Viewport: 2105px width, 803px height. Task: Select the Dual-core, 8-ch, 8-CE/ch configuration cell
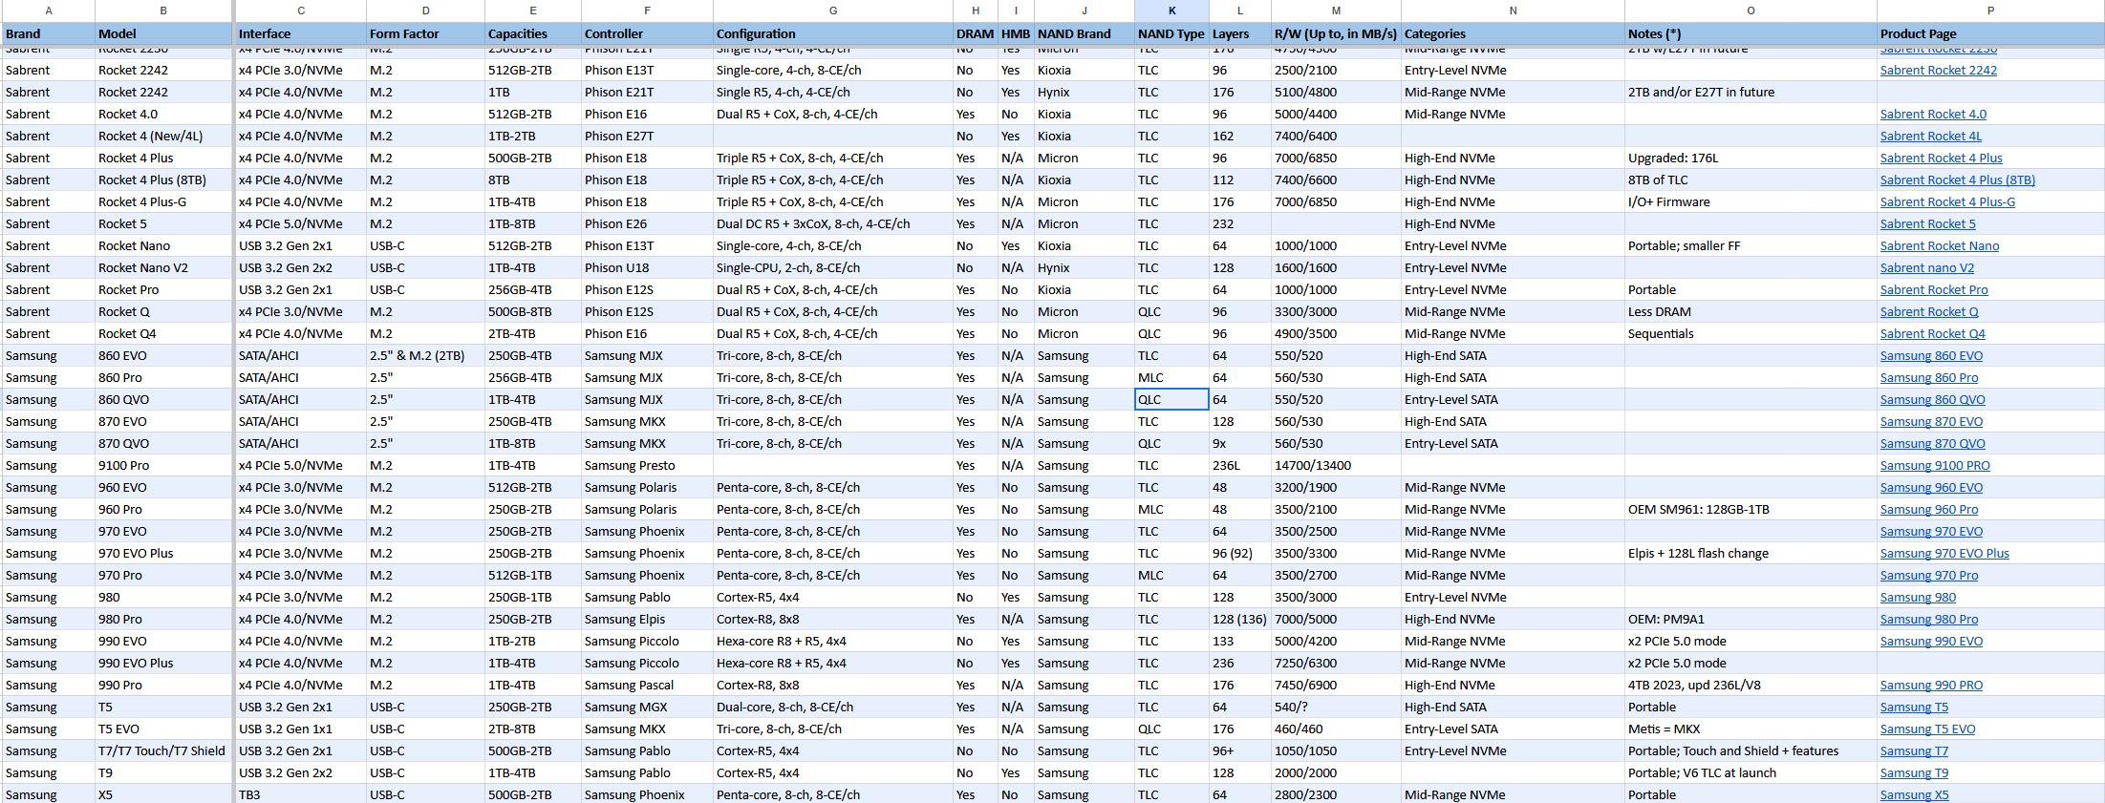pos(833,707)
